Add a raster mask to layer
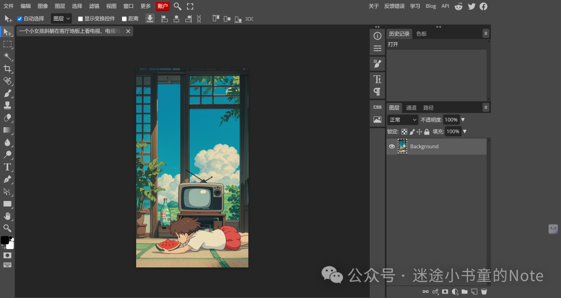Screen dimensions: 561x298 click(445, 292)
